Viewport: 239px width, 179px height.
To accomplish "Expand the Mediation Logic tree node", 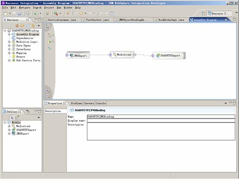I will pos(9,42).
